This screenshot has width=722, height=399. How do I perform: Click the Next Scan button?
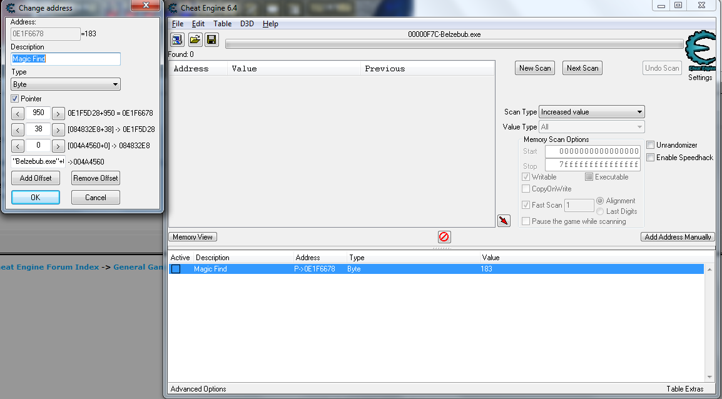pyautogui.click(x=582, y=68)
